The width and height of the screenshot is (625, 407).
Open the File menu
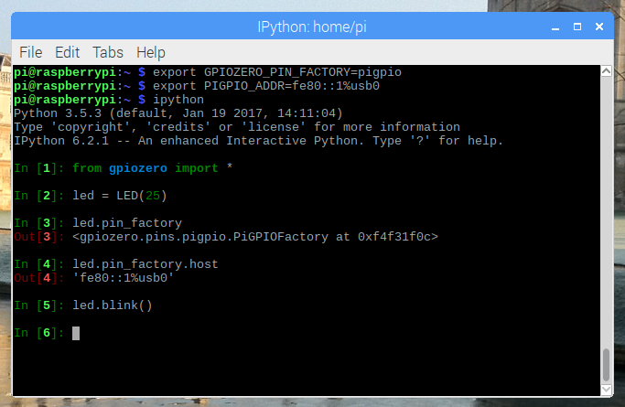pos(31,52)
